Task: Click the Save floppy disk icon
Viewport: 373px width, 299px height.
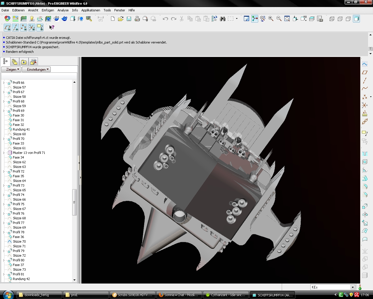Action: (129, 19)
